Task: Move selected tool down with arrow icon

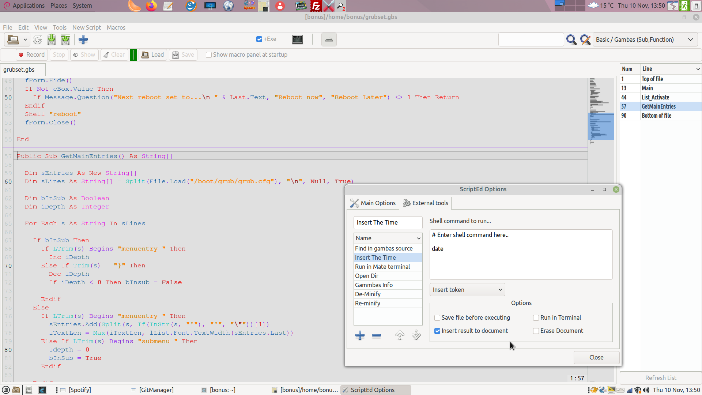Action: tap(416, 335)
